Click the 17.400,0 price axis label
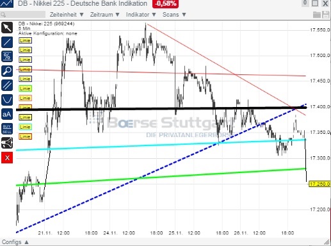Screen dimensions: 331x246 320,106
